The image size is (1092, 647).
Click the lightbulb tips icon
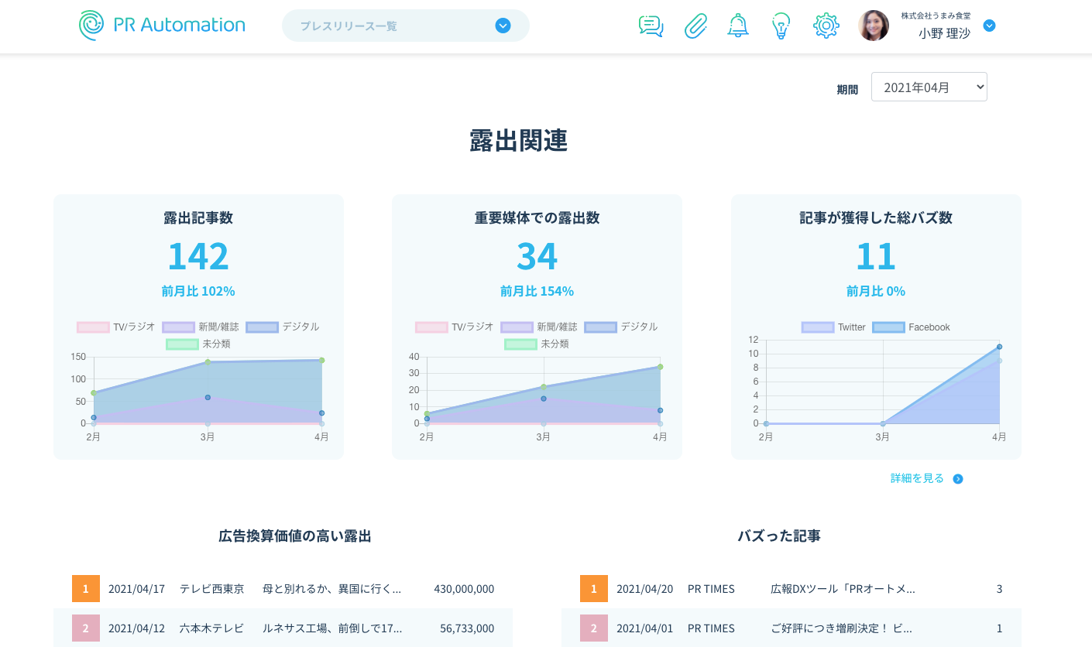pos(781,26)
